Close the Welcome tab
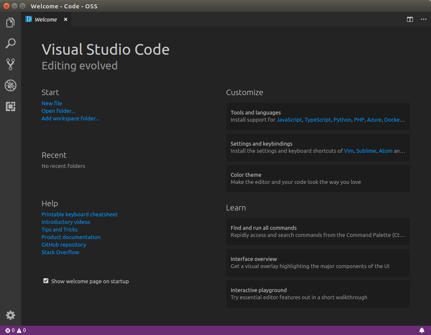 (x=65, y=19)
